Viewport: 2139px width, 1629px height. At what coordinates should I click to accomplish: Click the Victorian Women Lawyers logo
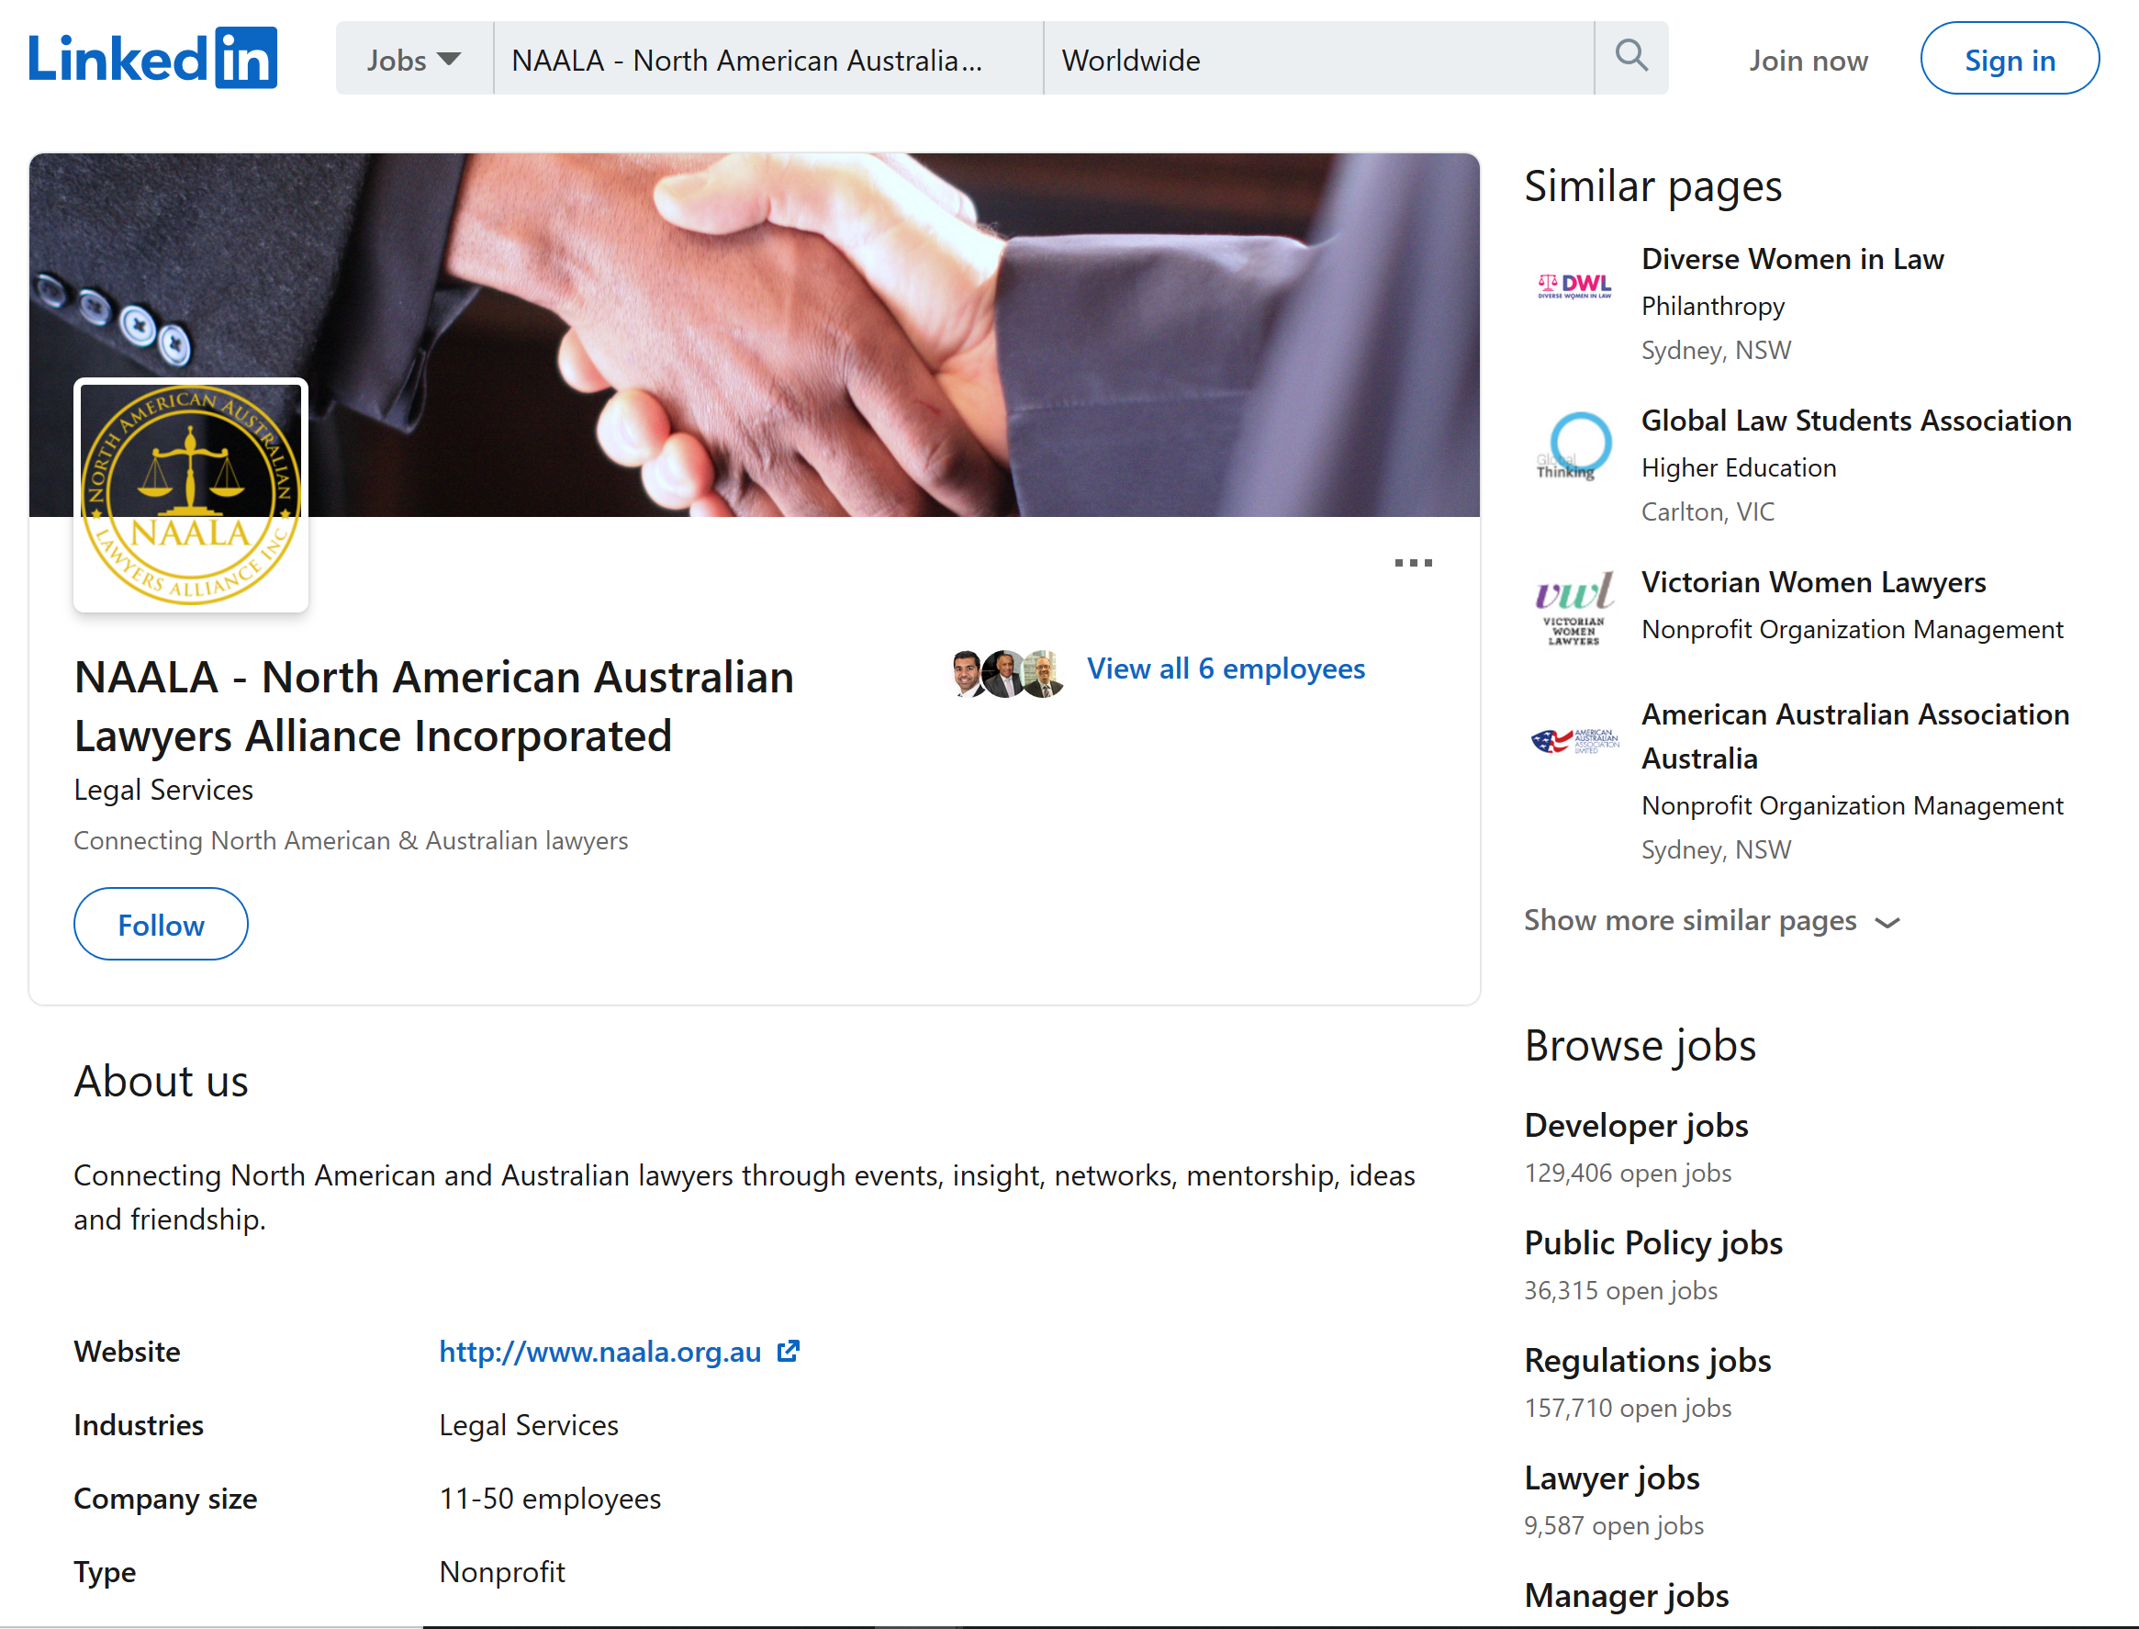pos(1575,609)
